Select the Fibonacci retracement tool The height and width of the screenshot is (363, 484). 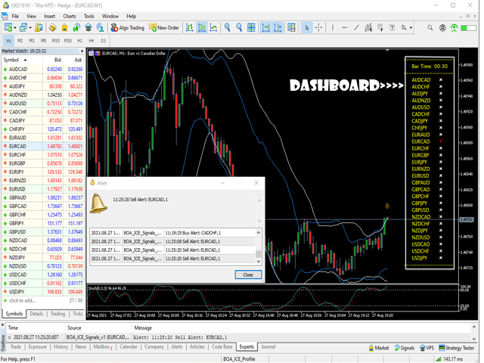coord(380,28)
